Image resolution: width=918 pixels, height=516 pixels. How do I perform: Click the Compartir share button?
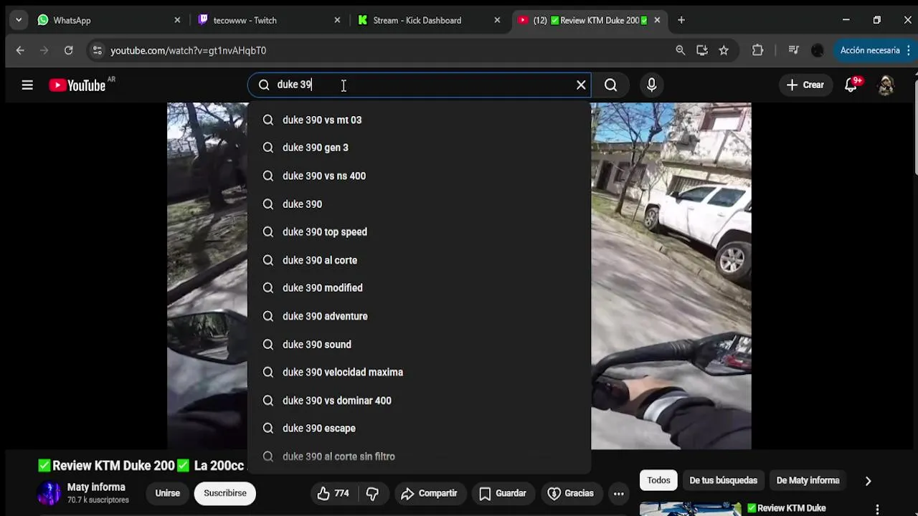pyautogui.click(x=429, y=493)
